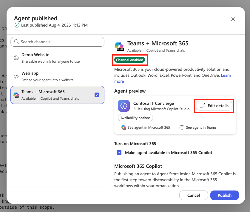Click the pencil icon in Edit details
250x212 pixels.
click(x=203, y=106)
